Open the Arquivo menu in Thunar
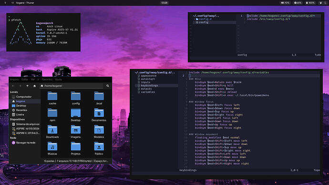 [x=14, y=80]
